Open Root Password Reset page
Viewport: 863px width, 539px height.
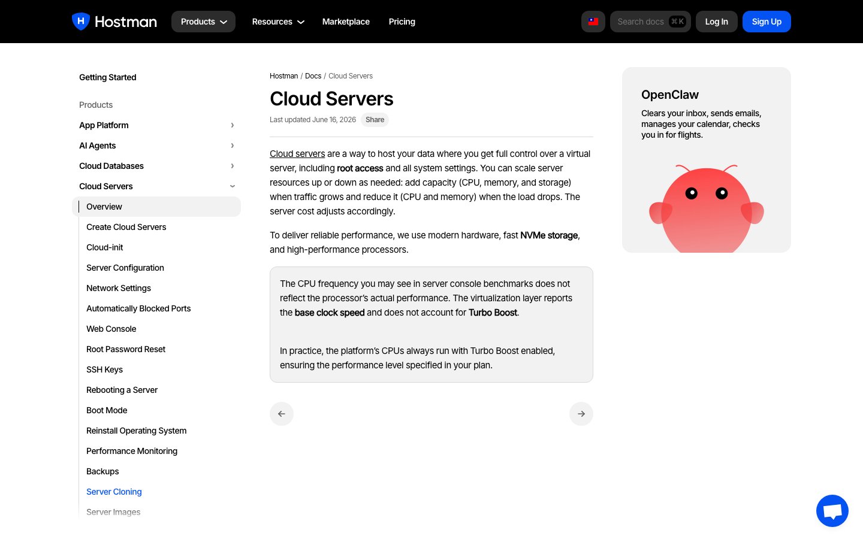[x=126, y=349]
